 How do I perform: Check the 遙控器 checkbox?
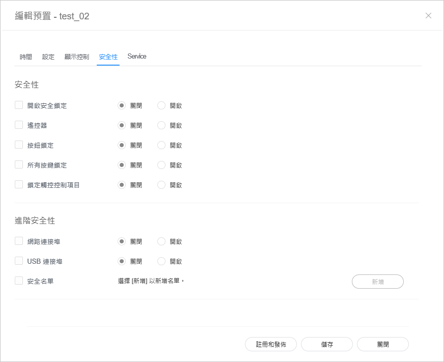(x=19, y=125)
